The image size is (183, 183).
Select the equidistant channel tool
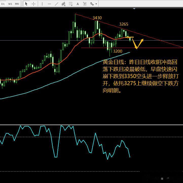coord(63,4)
